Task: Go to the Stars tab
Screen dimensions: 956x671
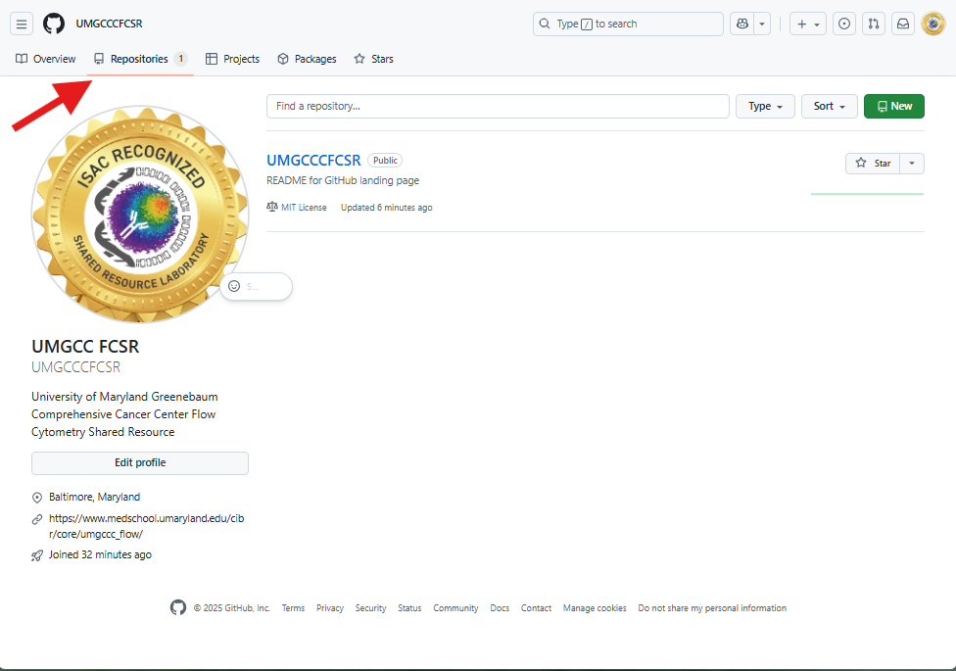Action: click(x=373, y=59)
